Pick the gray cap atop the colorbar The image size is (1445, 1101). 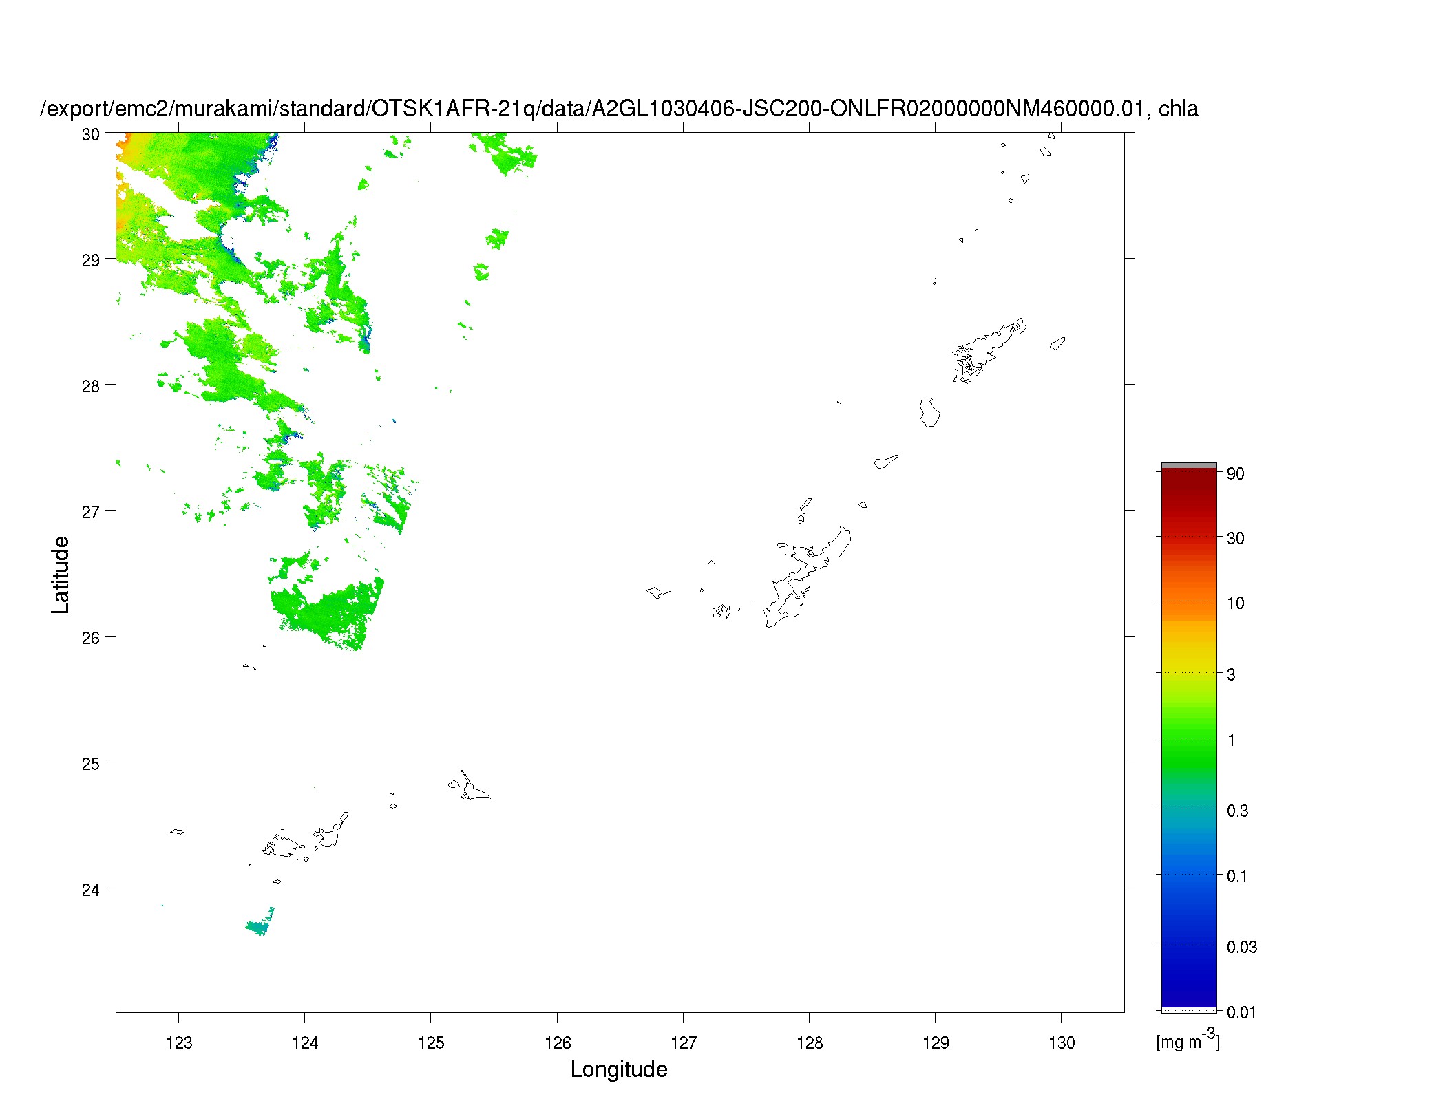pos(1189,466)
